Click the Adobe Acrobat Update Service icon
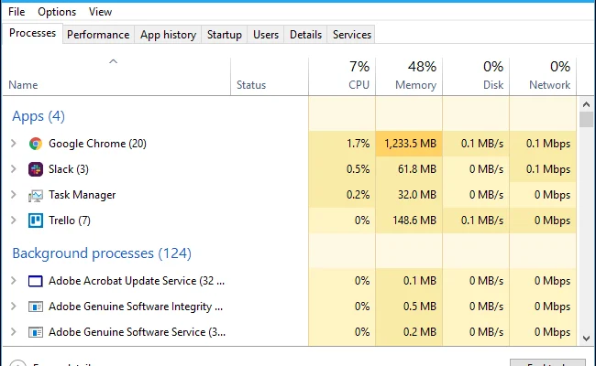The image size is (596, 366). (x=36, y=281)
